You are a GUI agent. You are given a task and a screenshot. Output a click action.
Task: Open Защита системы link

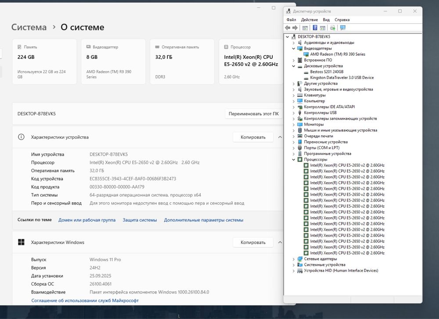[140, 220]
